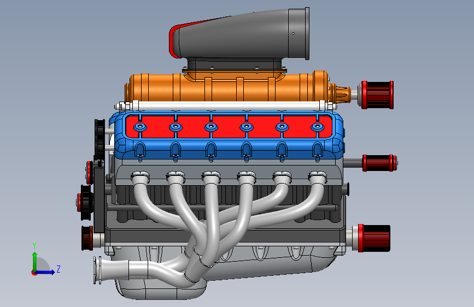The height and width of the screenshot is (307, 474).
Task: Select the lowest red filter on the right side
Action: (374, 238)
